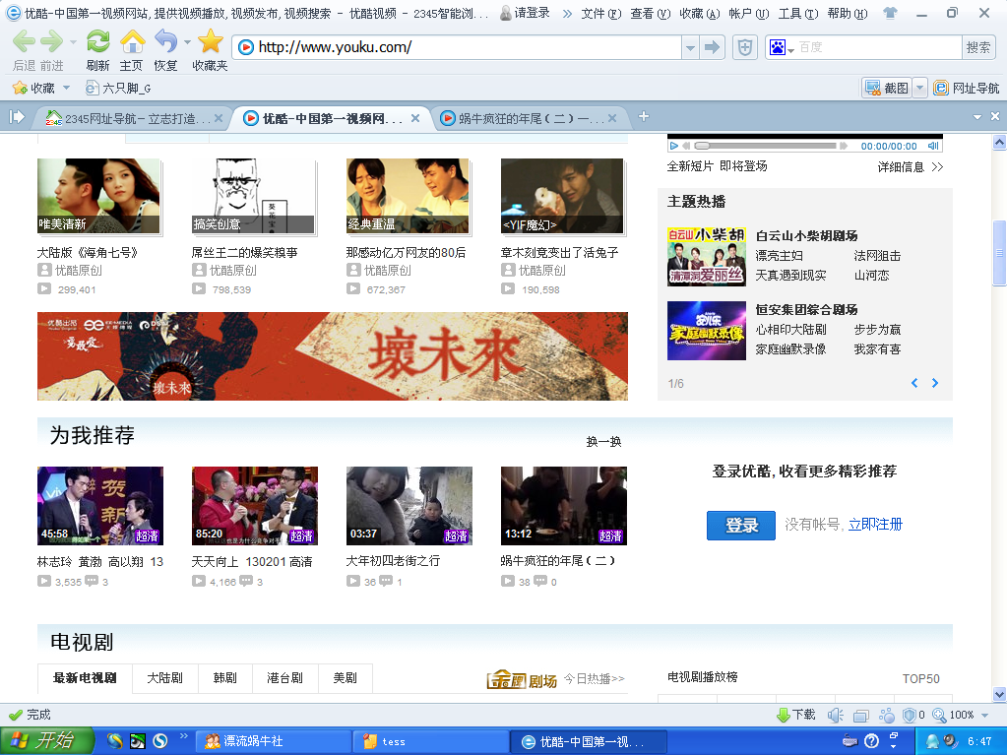Open the address bar history dropdown

[x=690, y=47]
